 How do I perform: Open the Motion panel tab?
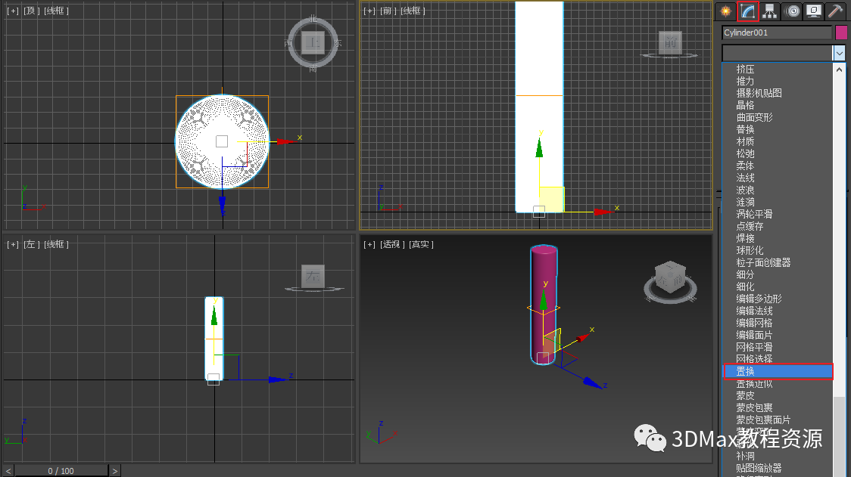coord(793,11)
